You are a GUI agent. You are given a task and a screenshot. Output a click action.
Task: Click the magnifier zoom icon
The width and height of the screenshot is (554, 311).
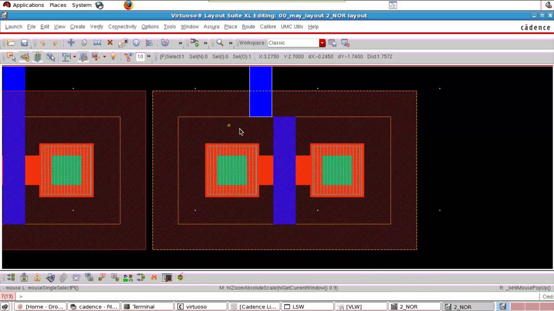point(220,43)
